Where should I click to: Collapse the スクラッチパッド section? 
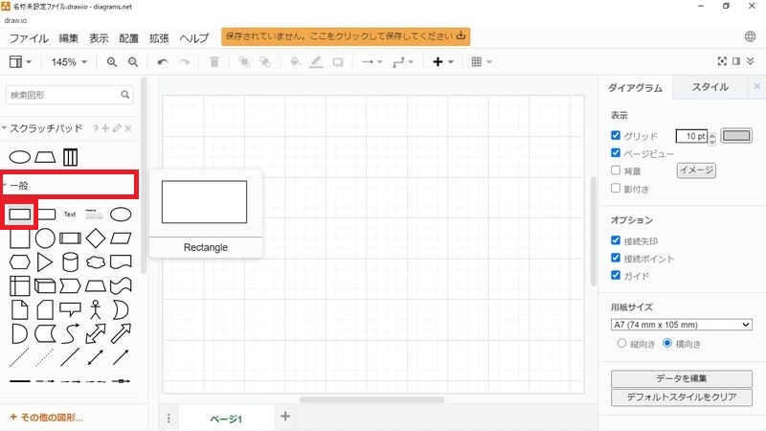pyautogui.click(x=6, y=128)
